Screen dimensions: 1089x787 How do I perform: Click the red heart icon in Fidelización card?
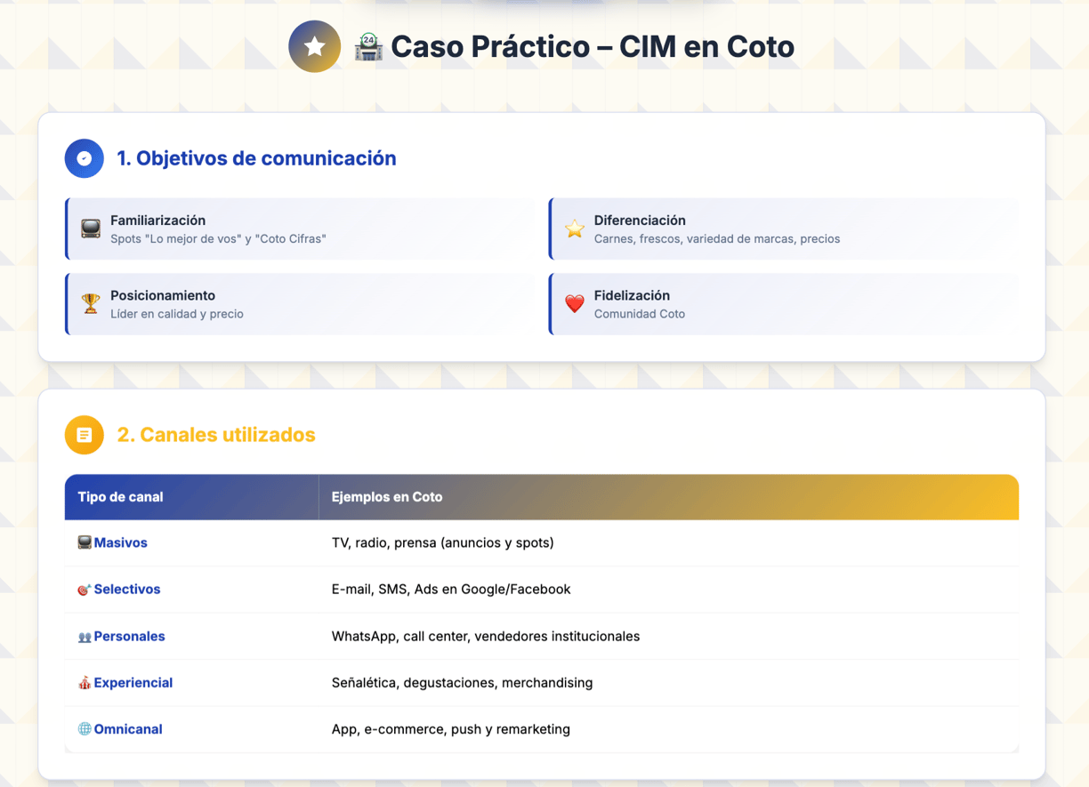pos(575,304)
